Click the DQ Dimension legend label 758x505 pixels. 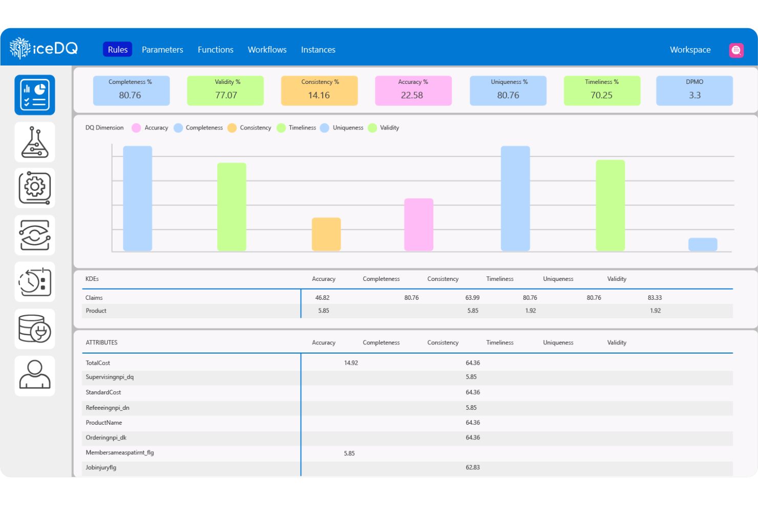(x=104, y=128)
